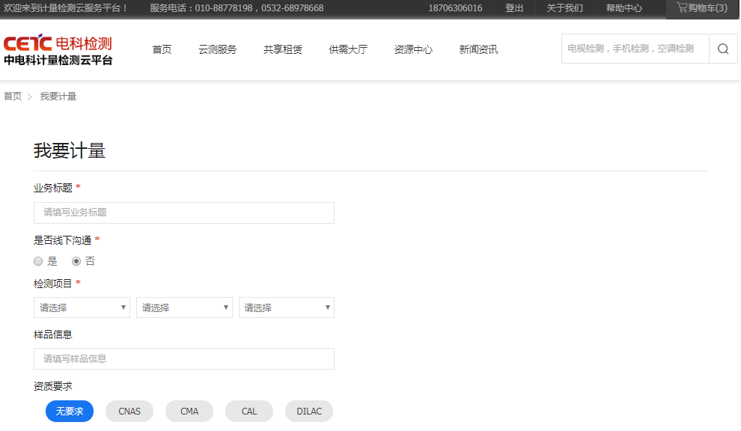Screen dimensions: 741x431
Task: Open the shopping cart (购物车)
Action: 701,8
